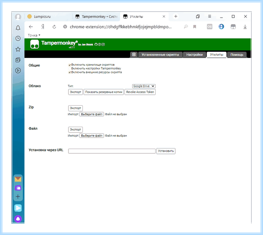Viewport: 263px width, 235px height.
Task: Expand the Точка bookmarks dropdown
Action: 34,35
